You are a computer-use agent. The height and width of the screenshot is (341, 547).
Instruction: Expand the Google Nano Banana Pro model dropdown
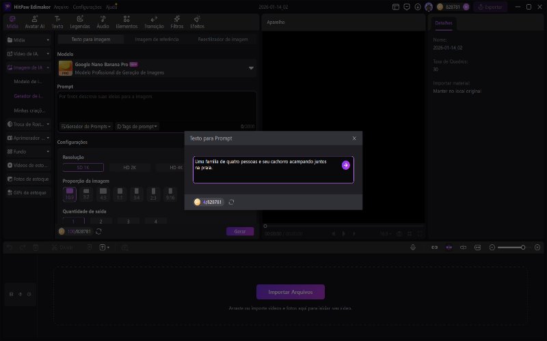click(251, 68)
